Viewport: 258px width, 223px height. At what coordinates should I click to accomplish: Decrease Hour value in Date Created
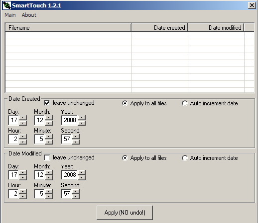(x=23, y=142)
